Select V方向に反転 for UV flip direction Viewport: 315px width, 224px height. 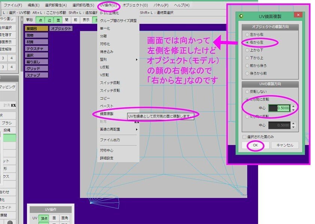click(x=246, y=116)
